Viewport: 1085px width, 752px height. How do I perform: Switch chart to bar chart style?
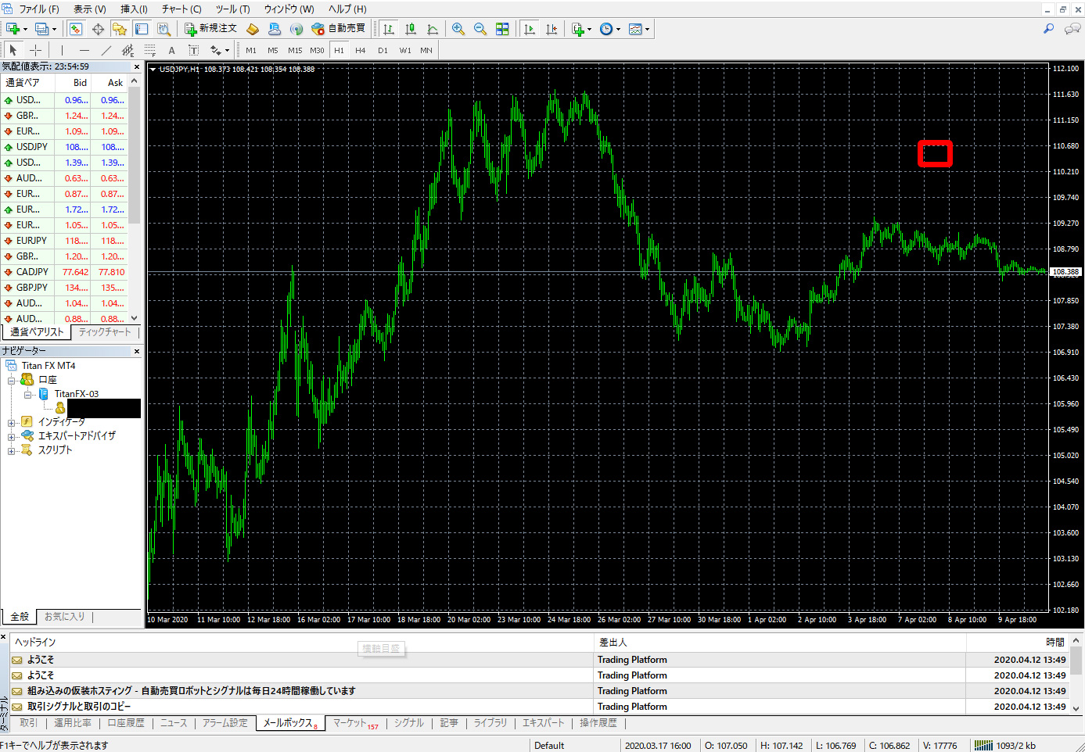coord(389,29)
